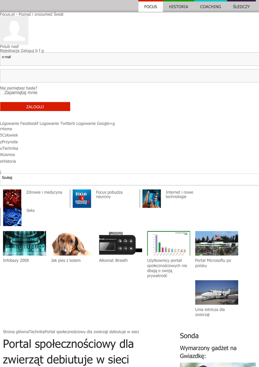The image size is (259, 367).
Task: Open the ŚLEDCZY tab
Action: [241, 7]
